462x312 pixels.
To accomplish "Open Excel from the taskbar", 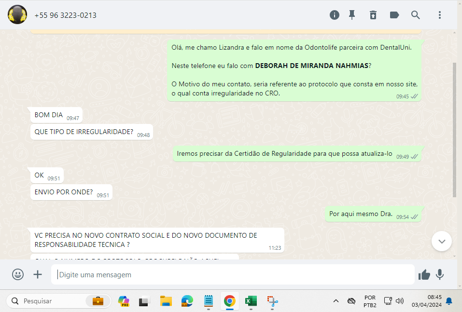I will [251, 301].
